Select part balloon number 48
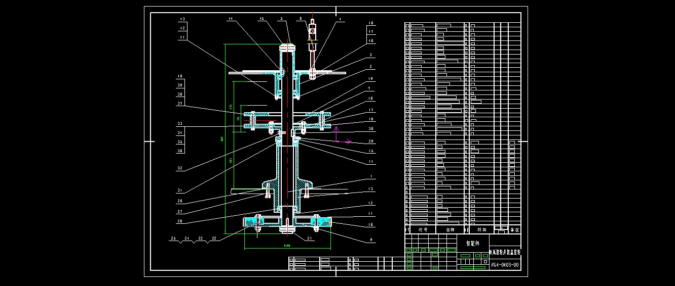The height and width of the screenshot is (286, 675). [x=370, y=23]
